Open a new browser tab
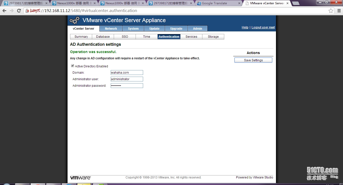Viewport: 343px width, 185px height. [x=296, y=3]
